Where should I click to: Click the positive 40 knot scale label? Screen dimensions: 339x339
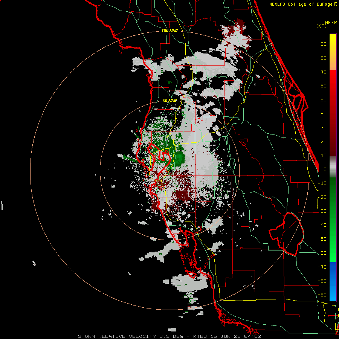coord(324,114)
